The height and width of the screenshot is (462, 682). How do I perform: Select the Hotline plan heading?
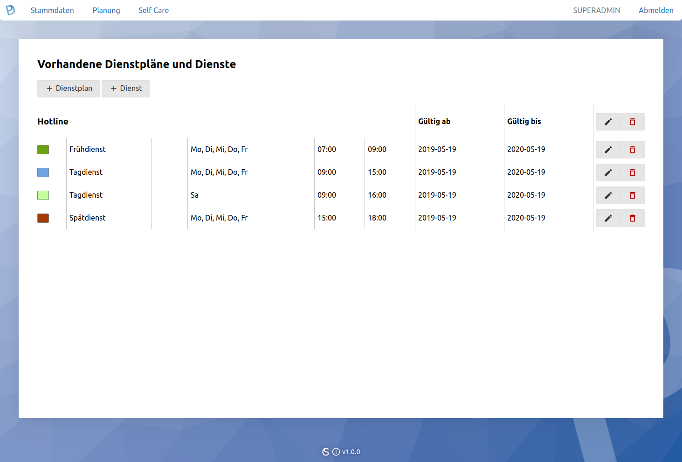(53, 122)
